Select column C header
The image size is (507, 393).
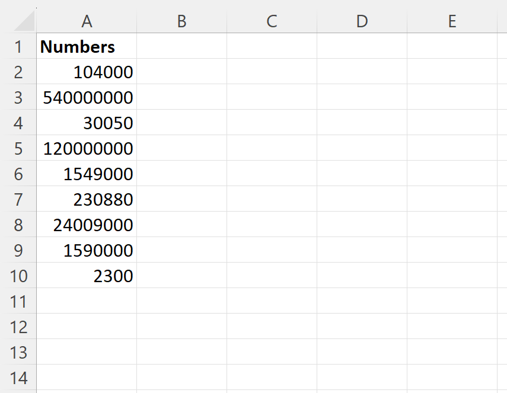coord(271,21)
